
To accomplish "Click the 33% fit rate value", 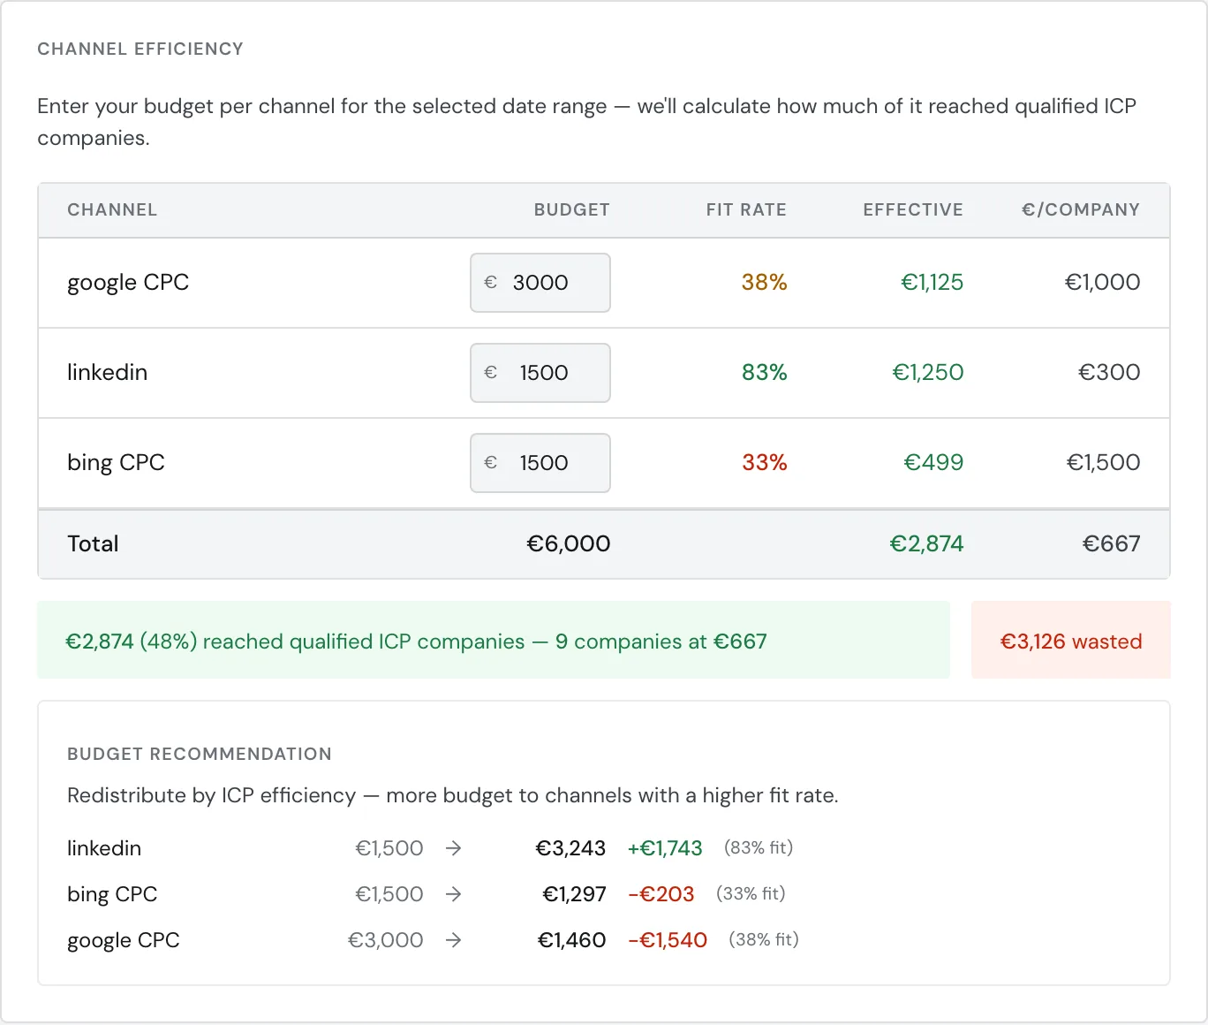I will pyautogui.click(x=764, y=463).
